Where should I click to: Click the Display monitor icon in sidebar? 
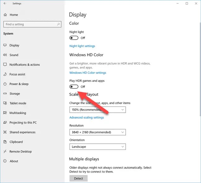coord(5,45)
